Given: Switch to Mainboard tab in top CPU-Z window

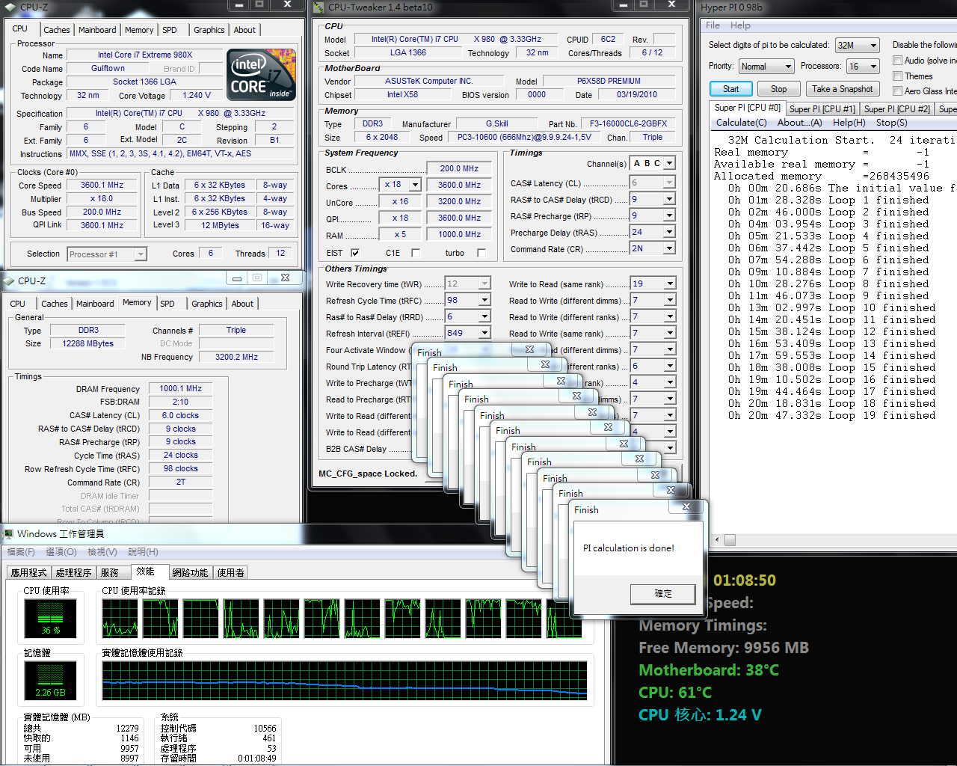Looking at the screenshot, I should 97,30.
